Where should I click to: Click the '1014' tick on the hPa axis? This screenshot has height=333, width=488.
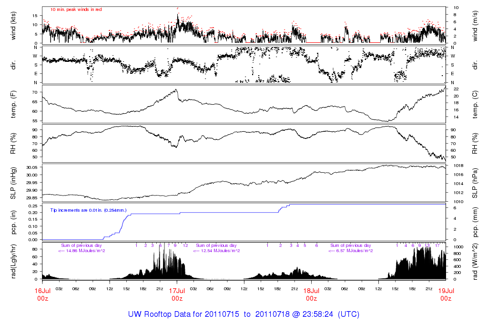coord(458,184)
